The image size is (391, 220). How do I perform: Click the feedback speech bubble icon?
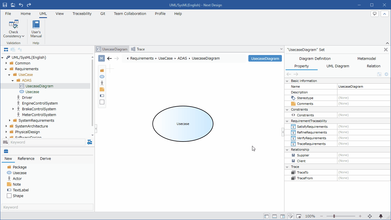click(x=375, y=14)
